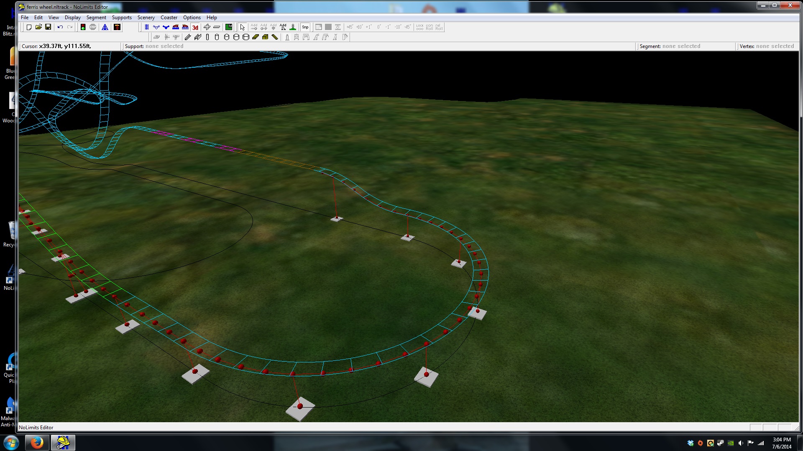This screenshot has width=803, height=451.
Task: Switch to the 3d view button
Action: (195, 27)
